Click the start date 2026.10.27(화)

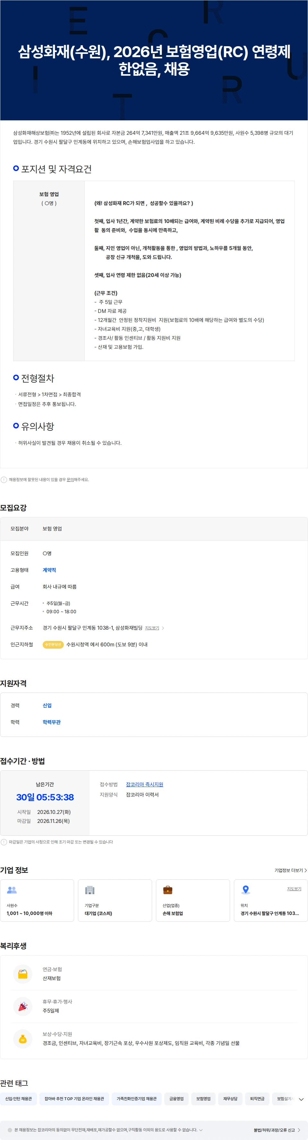(54, 812)
